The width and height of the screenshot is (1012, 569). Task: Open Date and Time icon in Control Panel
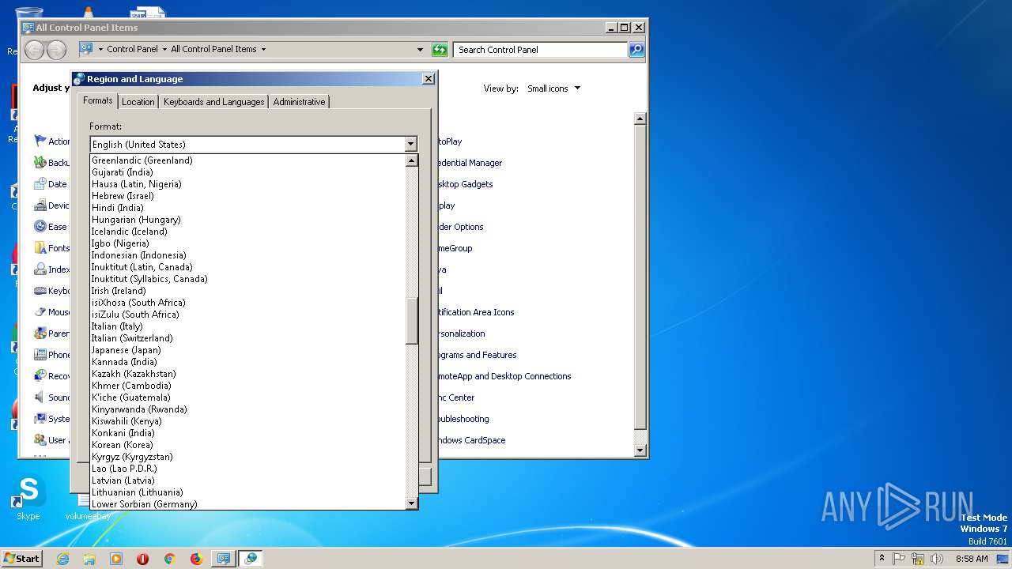coord(40,183)
